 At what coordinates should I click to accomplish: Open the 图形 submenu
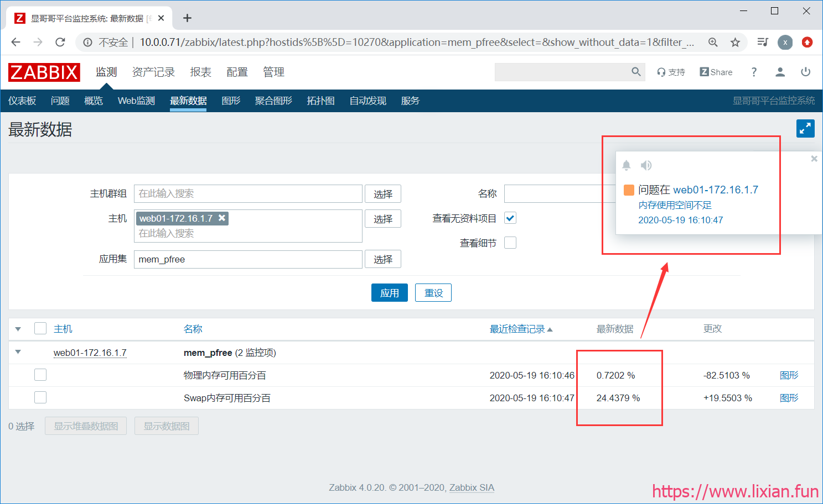231,101
